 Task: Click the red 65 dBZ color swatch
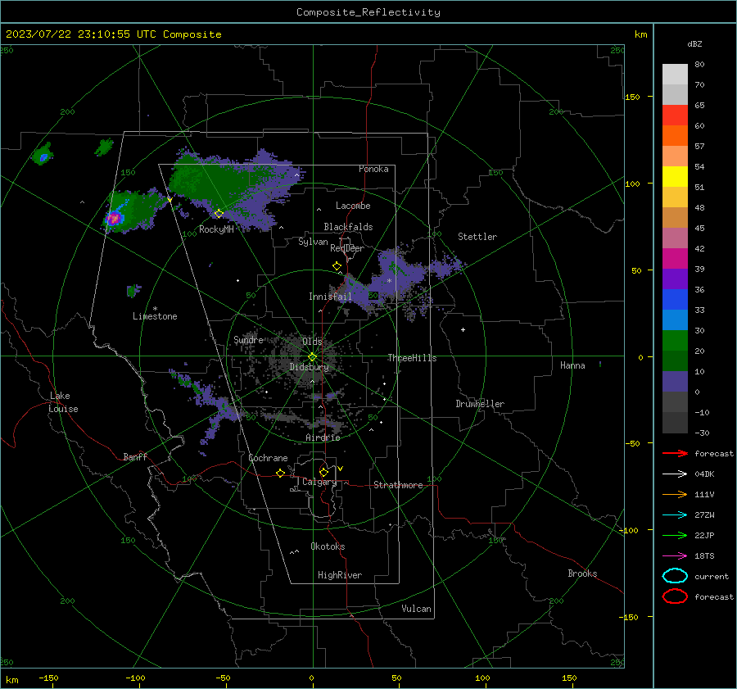coord(675,115)
